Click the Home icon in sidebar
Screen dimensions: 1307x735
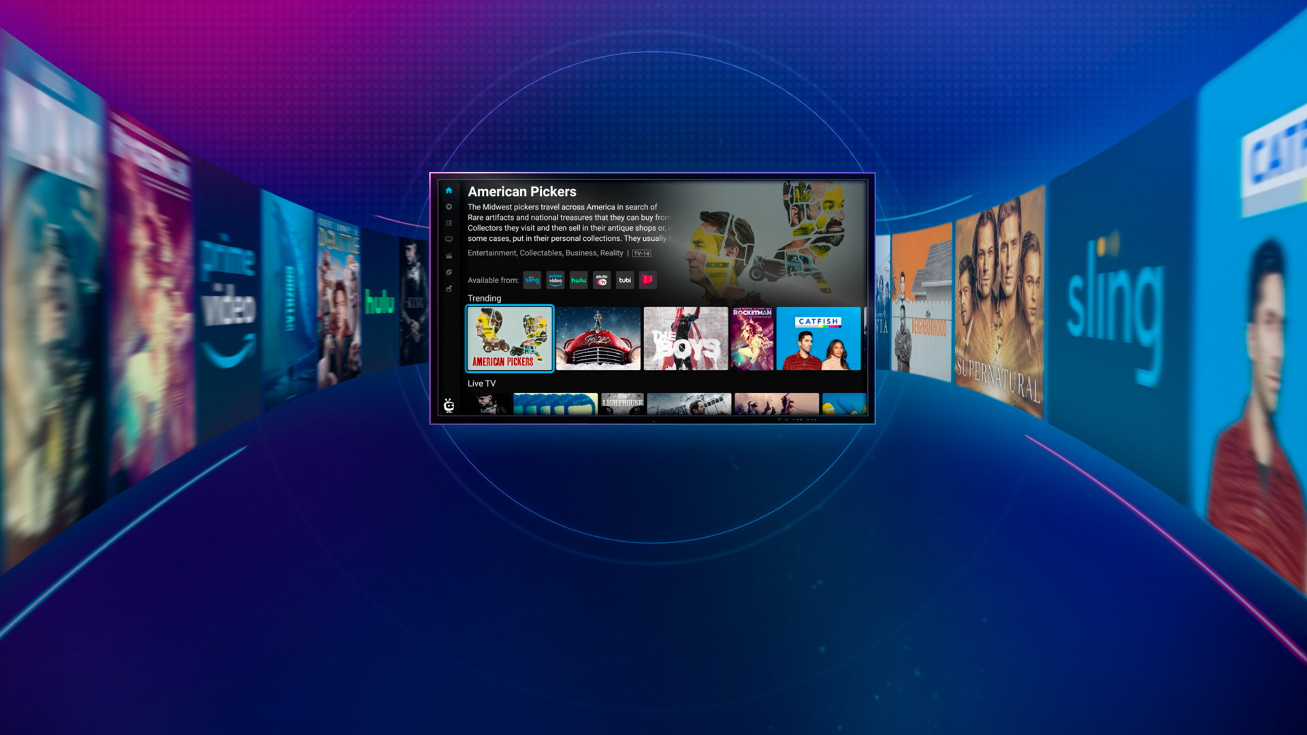[449, 191]
